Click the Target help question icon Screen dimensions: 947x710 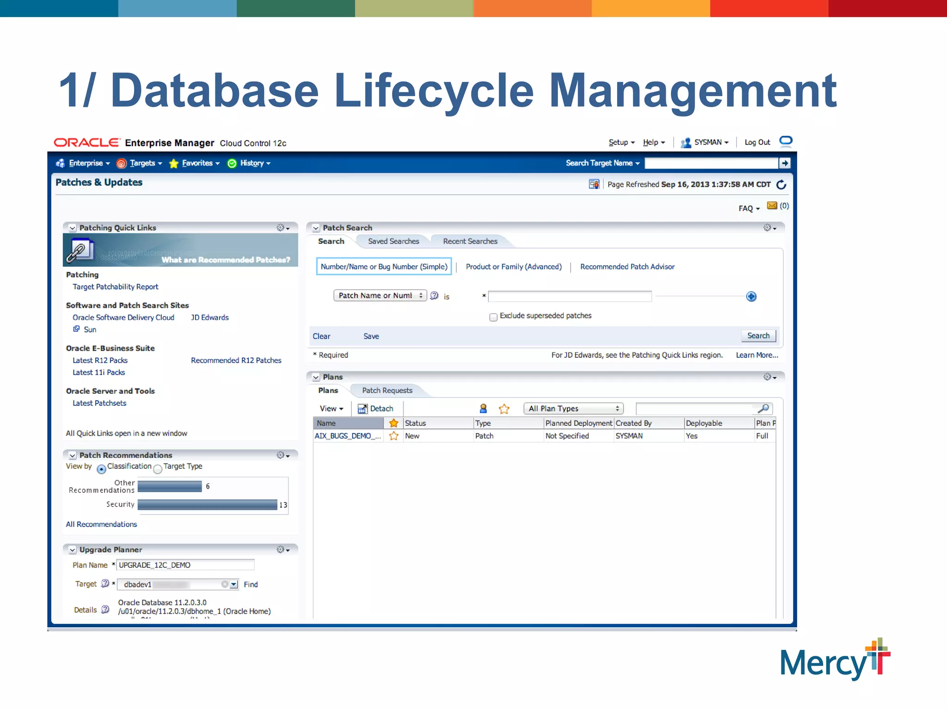105,584
